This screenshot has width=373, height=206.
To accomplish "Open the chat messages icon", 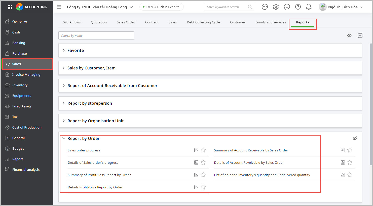I will coord(287,7).
